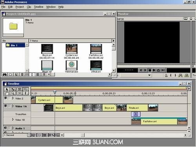The height and width of the screenshot is (147, 196).
Task: Switch Monitor to Single View icon
Action: [191, 19]
